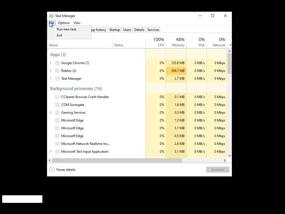285x214 pixels.
Task: Click the Microsoft Text Input Application icon
Action: click(57, 152)
